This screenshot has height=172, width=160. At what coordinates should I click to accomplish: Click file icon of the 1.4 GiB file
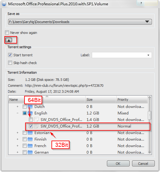[x=36, y=119]
